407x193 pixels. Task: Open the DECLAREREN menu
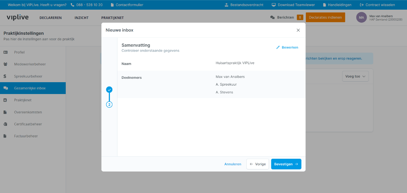50,18
